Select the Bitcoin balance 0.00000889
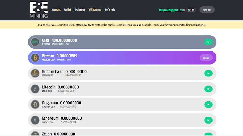 pos(67,56)
